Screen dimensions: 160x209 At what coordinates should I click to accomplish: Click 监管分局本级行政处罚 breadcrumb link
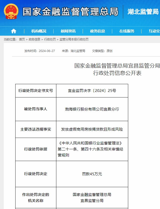[74, 39]
